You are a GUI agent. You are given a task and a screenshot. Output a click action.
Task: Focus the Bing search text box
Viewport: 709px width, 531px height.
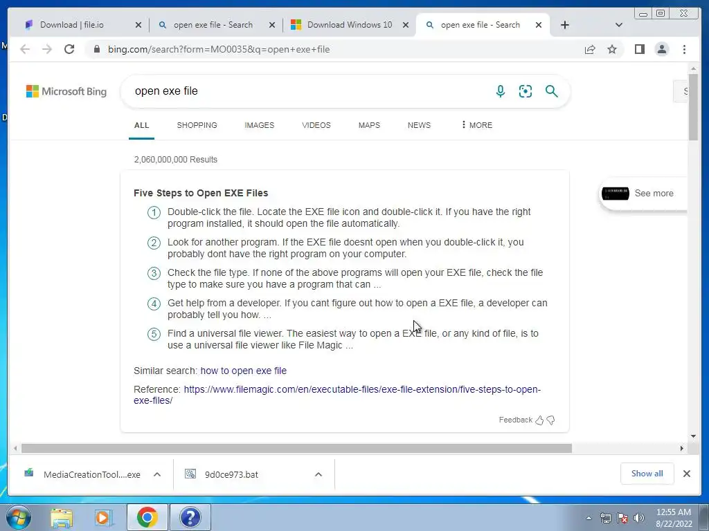(x=307, y=91)
